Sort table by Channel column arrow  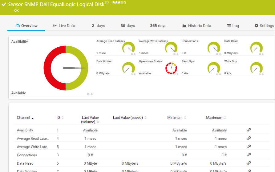[x=33, y=118]
